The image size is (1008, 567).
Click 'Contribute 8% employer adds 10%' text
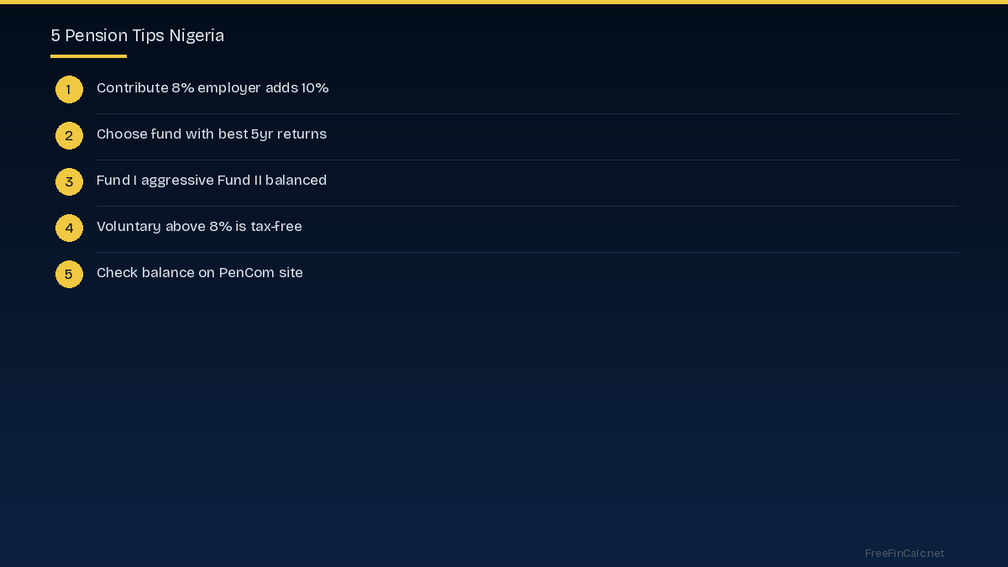tap(213, 88)
